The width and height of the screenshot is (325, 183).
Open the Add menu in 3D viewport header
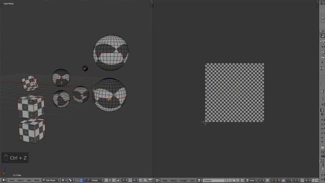tap(29, 180)
